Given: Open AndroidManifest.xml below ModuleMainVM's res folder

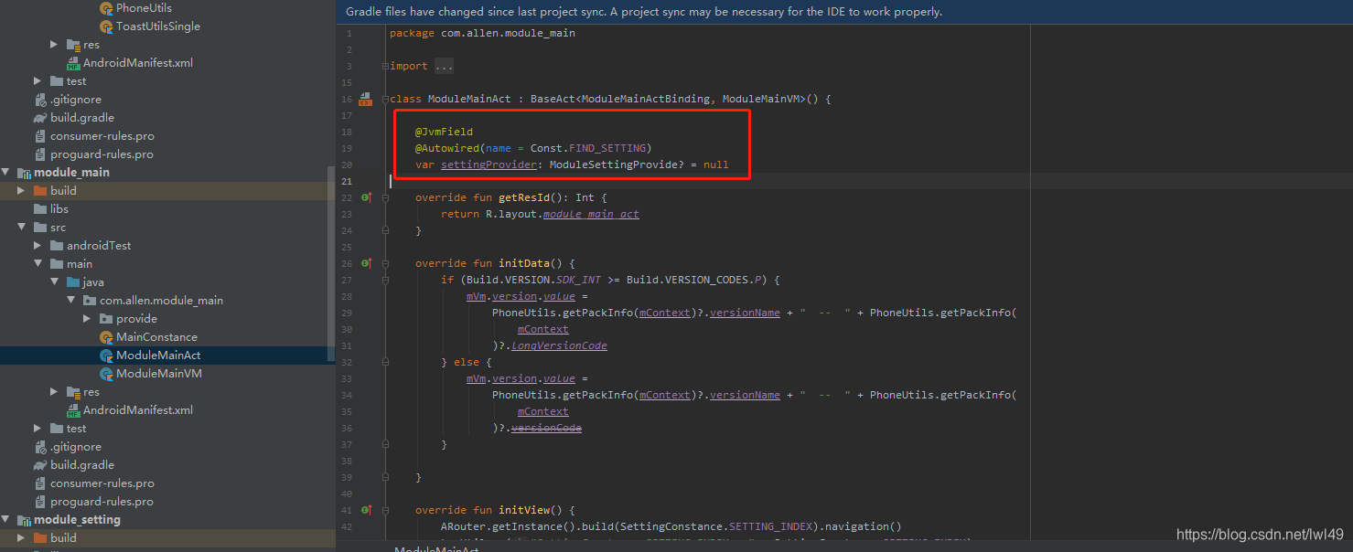Looking at the screenshot, I should (x=138, y=410).
